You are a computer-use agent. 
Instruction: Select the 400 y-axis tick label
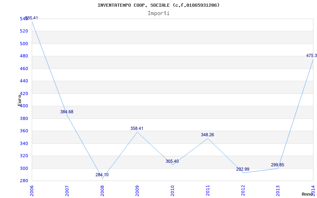point(24,106)
